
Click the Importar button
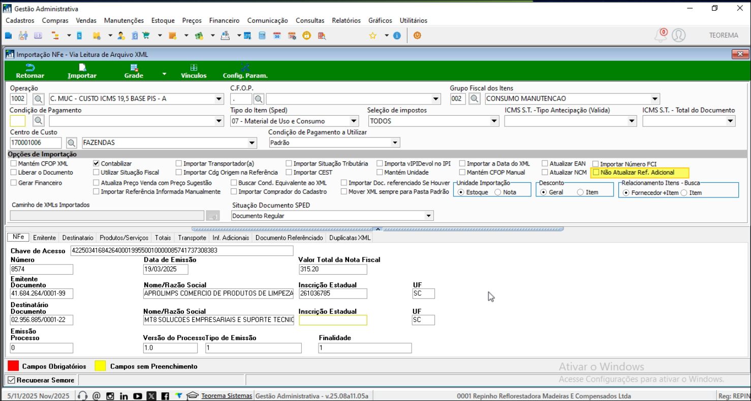82,71
